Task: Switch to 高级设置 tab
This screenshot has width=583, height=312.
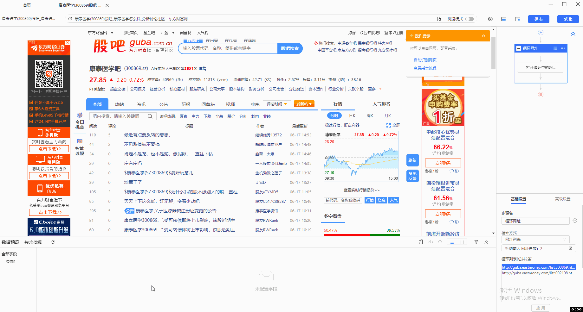Action: click(x=563, y=199)
